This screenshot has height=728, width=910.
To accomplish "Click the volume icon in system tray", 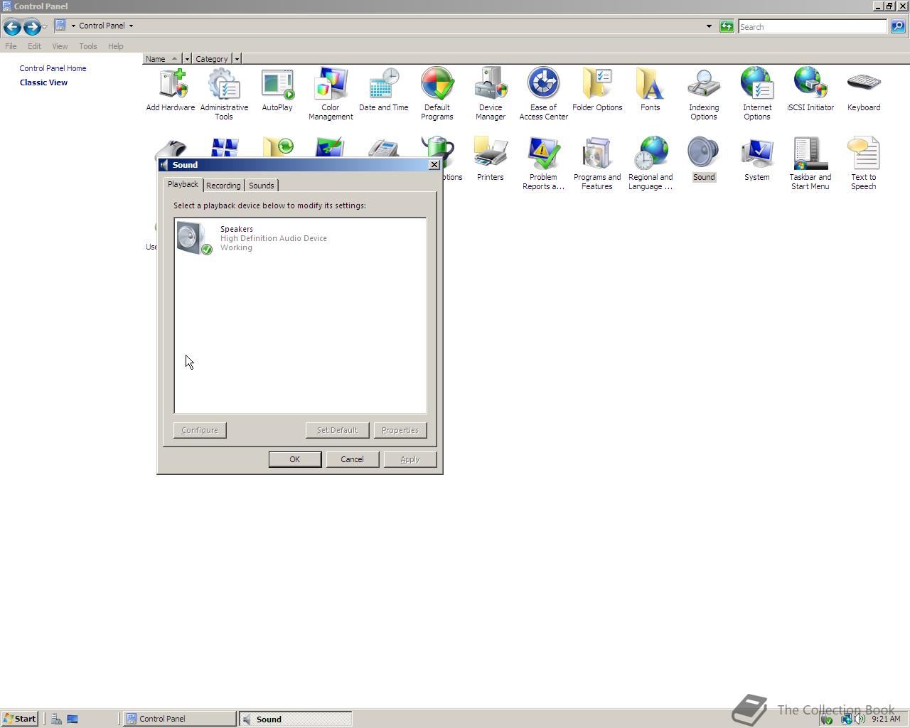I will pyautogui.click(x=860, y=719).
